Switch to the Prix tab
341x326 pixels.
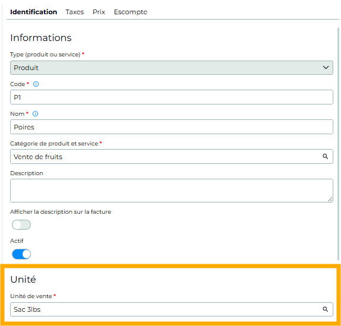pyautogui.click(x=99, y=12)
